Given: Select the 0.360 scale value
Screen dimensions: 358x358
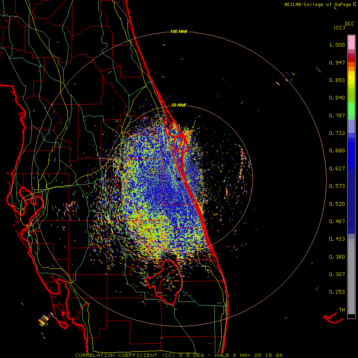Looking at the screenshot, I should coord(337,257).
